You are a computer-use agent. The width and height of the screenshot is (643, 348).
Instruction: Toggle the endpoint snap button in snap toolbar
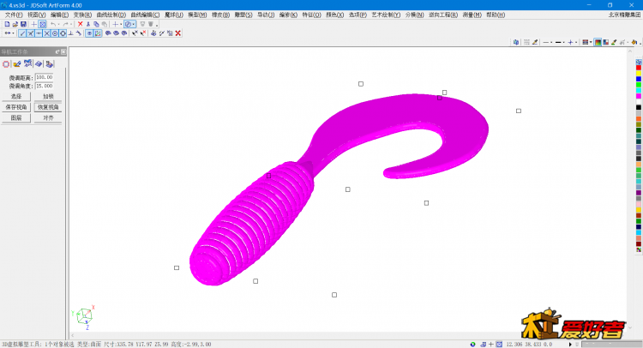[x=23, y=33]
